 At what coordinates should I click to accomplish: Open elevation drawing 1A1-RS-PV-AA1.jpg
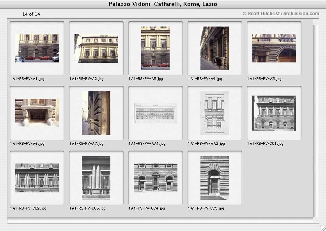(156, 113)
